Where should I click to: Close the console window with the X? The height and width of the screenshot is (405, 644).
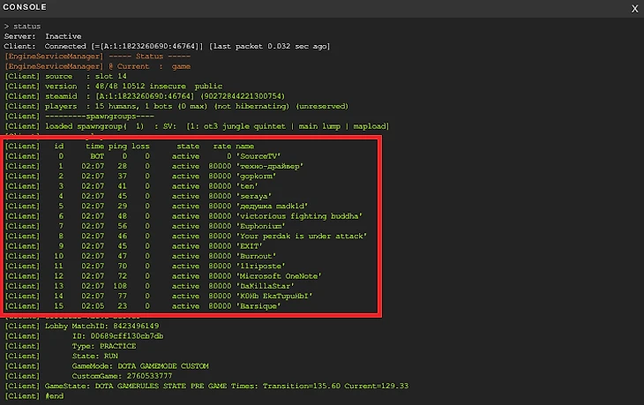634,8
